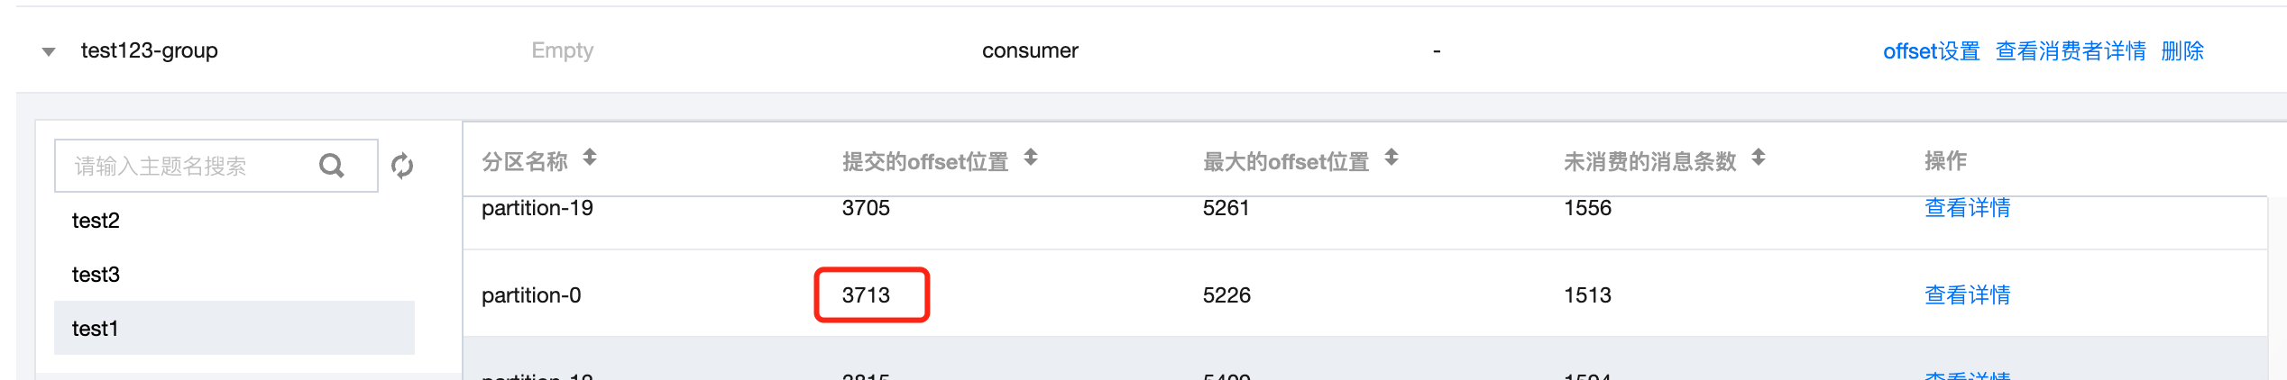Viewport: 2287px width, 380px height.
Task: Sort by 提交的offset位置 column arrows
Action: click(x=1031, y=158)
